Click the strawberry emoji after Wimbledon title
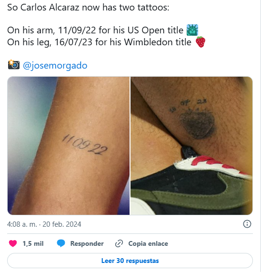The width and height of the screenshot is (261, 272). (x=201, y=42)
